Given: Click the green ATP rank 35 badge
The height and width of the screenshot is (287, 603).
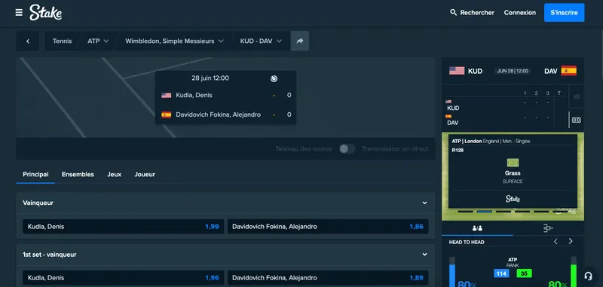Looking at the screenshot, I should pyautogui.click(x=524, y=273).
